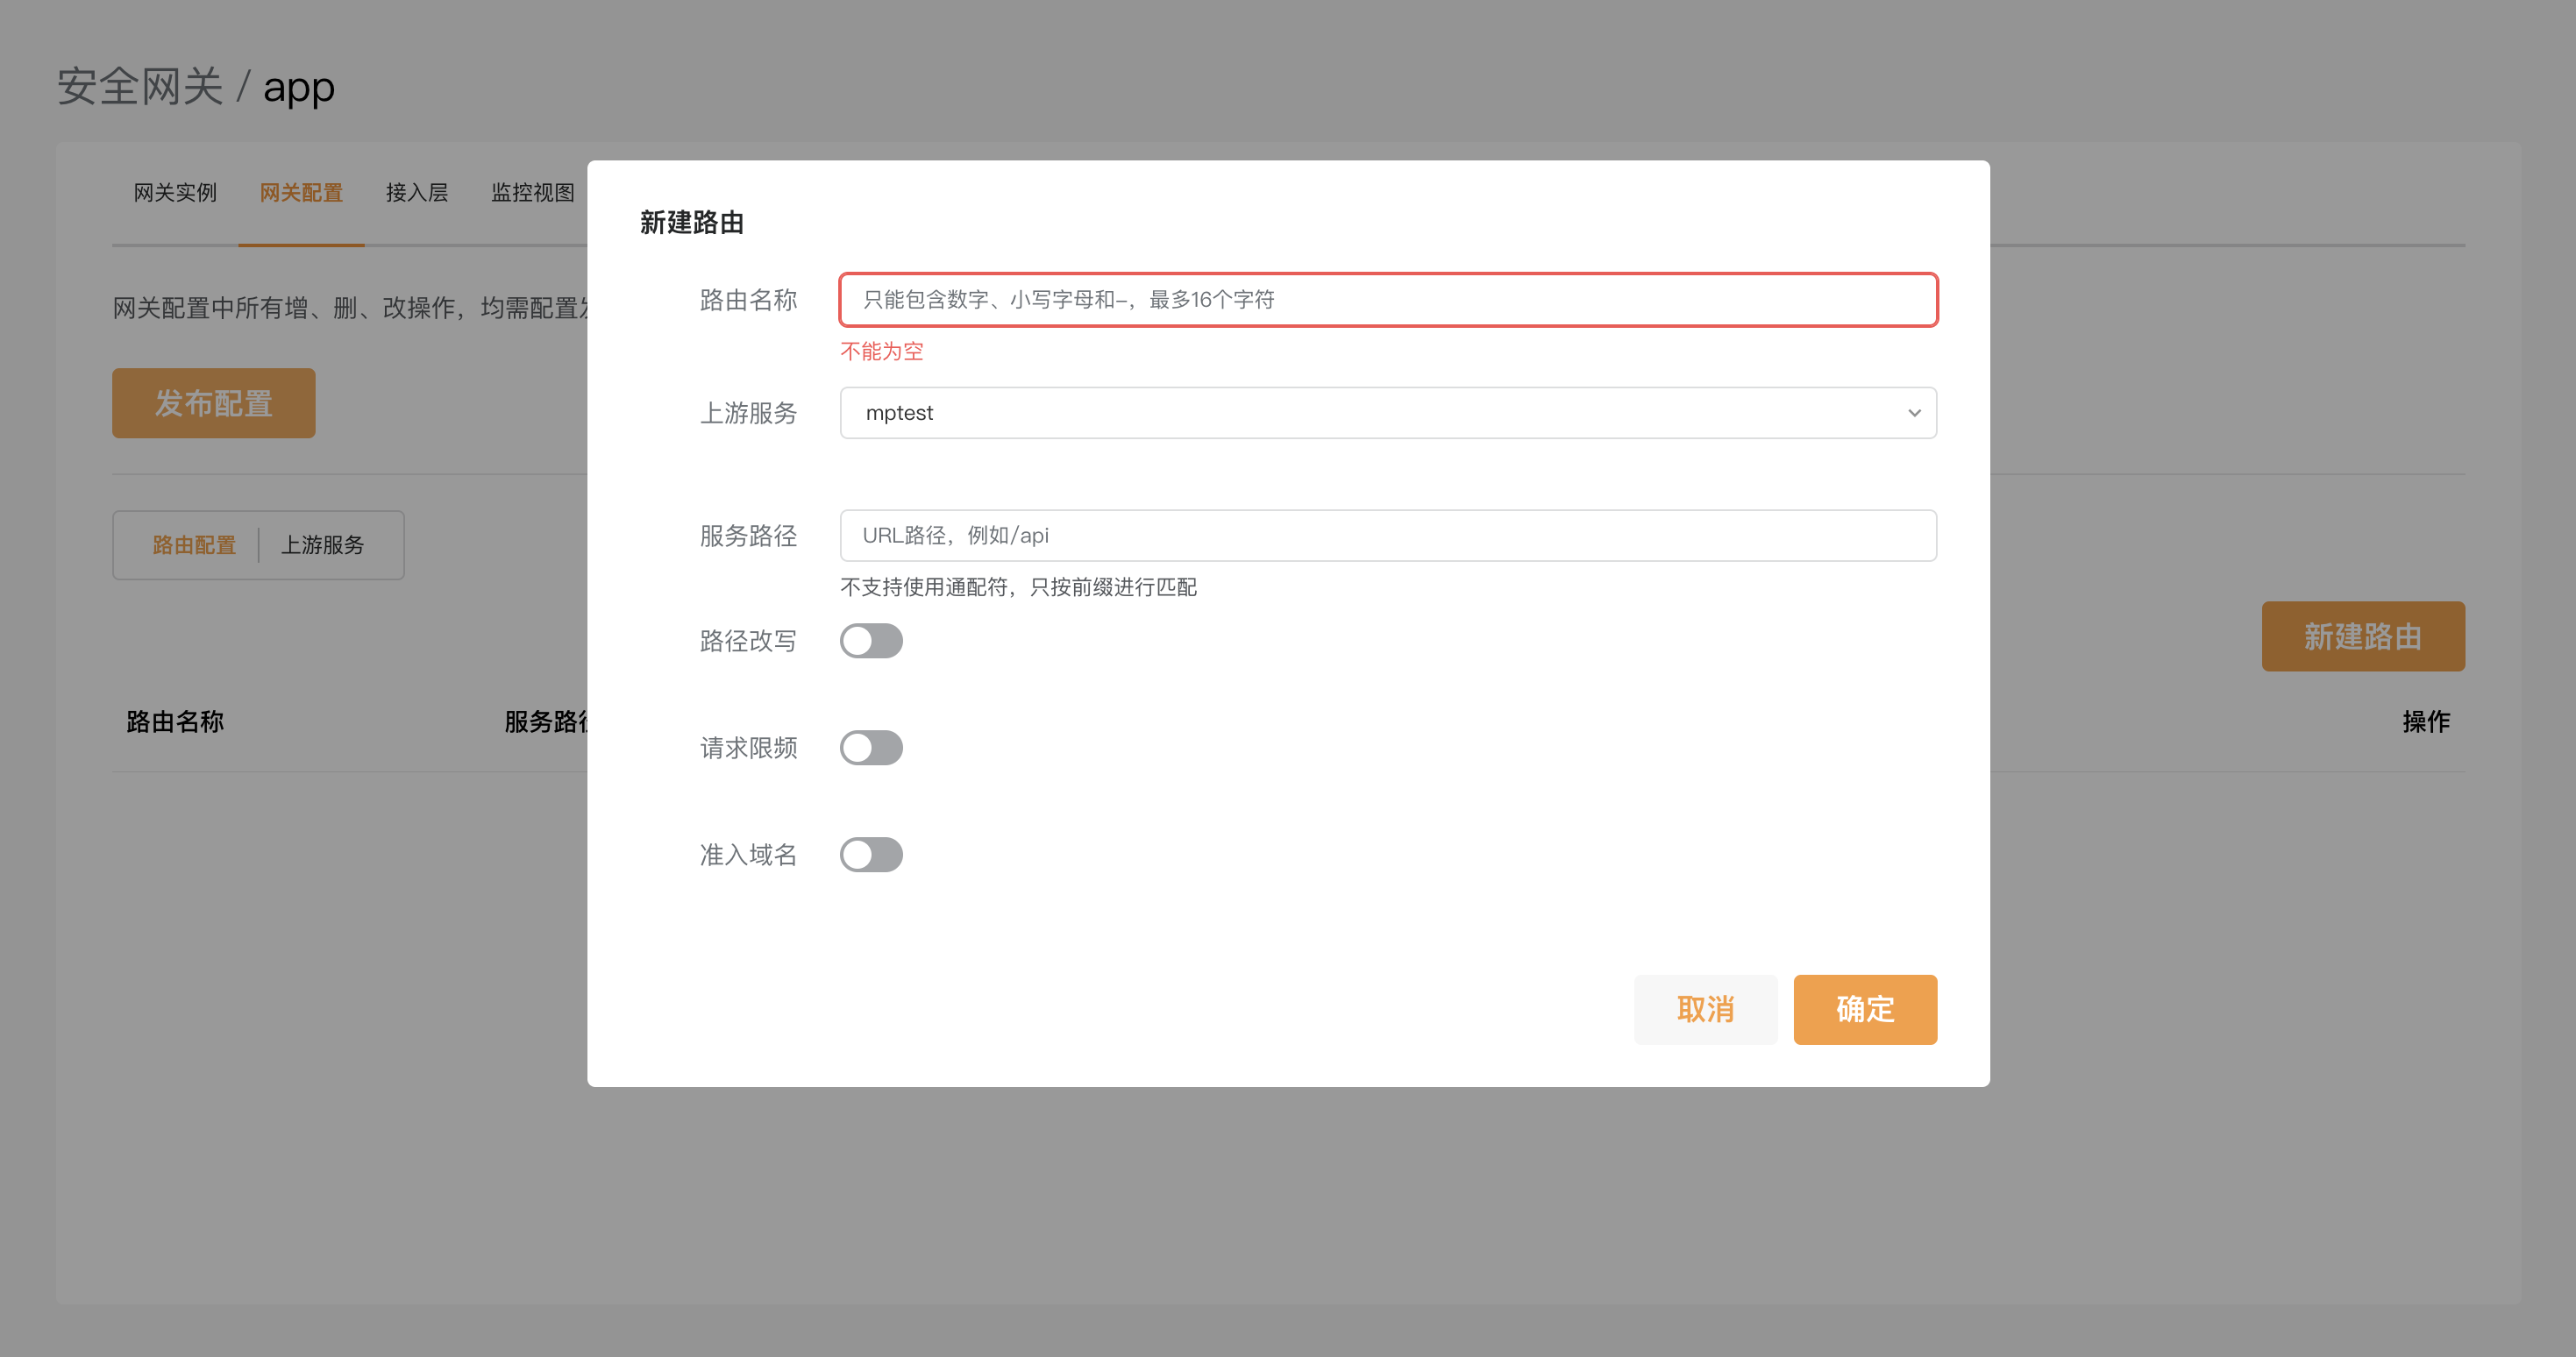This screenshot has height=1357, width=2576.
Task: Switch to the 网关实例 tab
Action: tap(175, 192)
